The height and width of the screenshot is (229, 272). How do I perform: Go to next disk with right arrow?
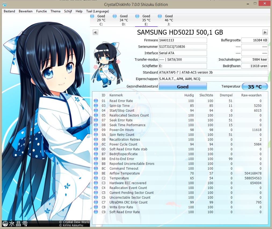tap(265, 32)
